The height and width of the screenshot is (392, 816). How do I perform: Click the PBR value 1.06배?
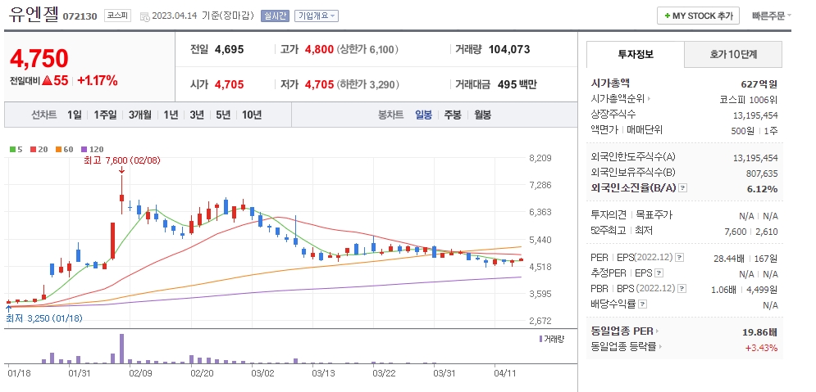[726, 289]
